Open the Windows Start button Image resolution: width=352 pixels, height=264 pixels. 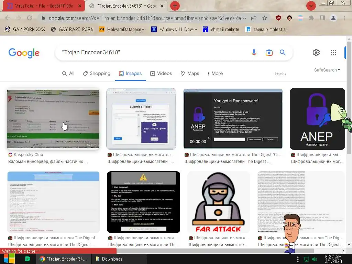click(x=9, y=258)
